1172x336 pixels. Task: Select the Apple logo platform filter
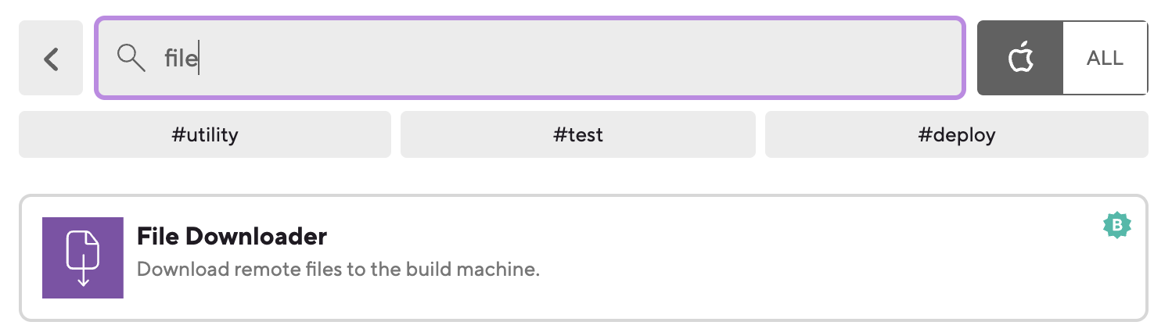point(1020,59)
